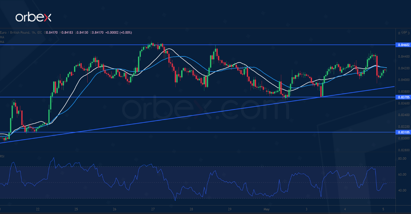Click date 29 on the time axis
411x214 pixels.
point(229,209)
